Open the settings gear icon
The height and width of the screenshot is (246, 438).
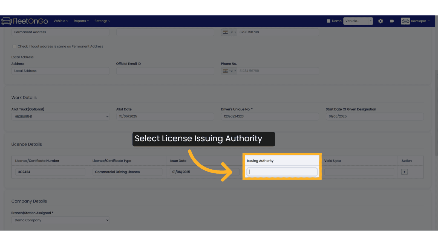[x=381, y=21]
